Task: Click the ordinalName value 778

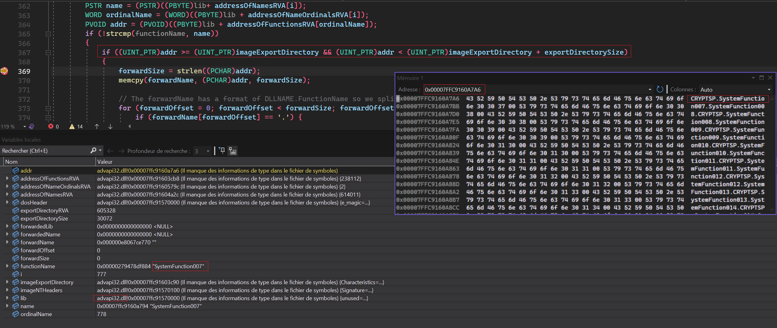Action: point(102,314)
